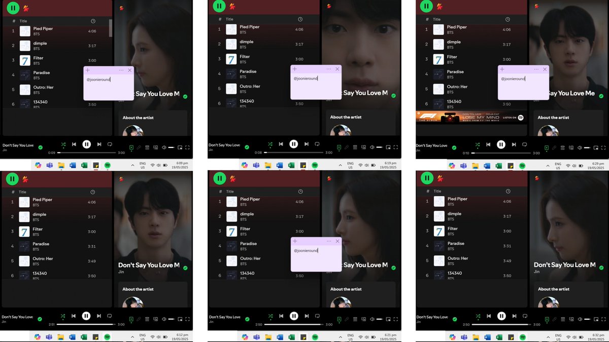Show hidden tray icons in 6:29 pm taskbar
Image resolution: width=609 pixels, height=342 pixels.
pos(547,165)
